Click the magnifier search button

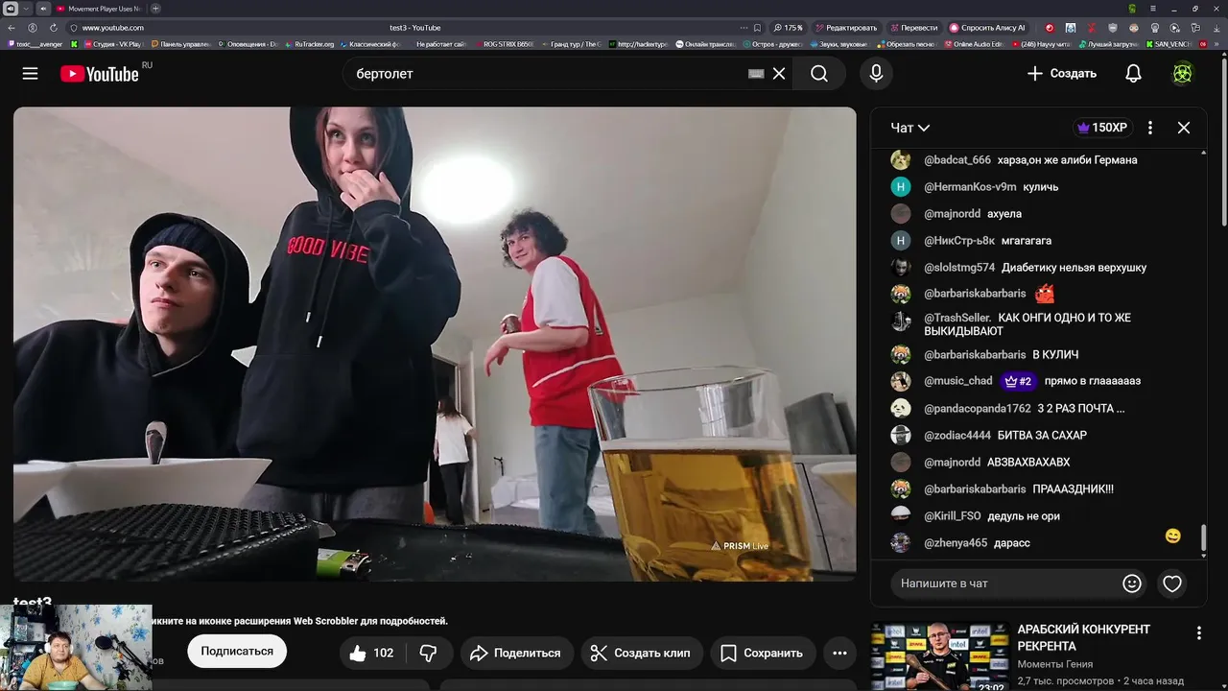tap(819, 74)
